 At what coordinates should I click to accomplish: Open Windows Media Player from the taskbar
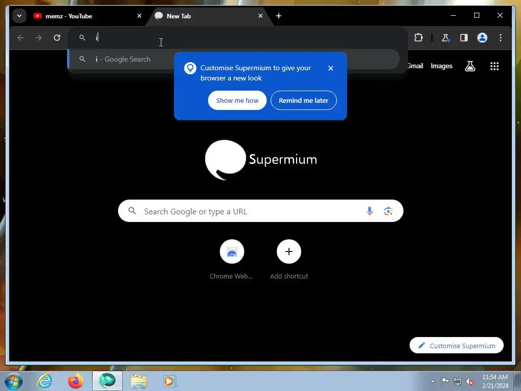coord(169,381)
